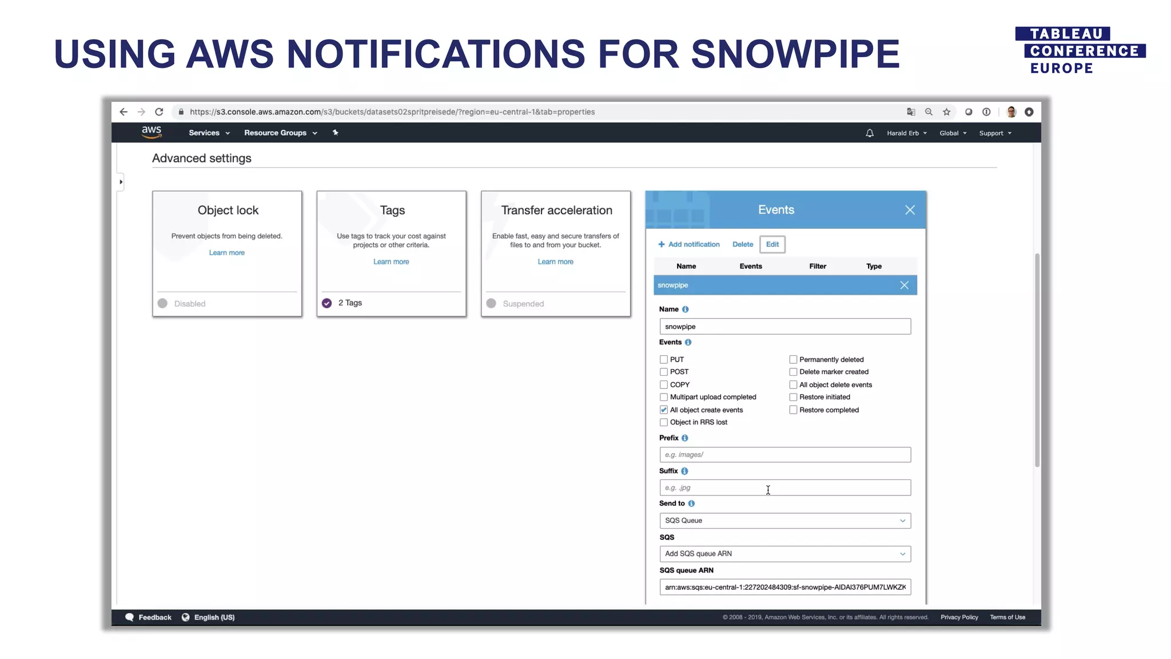Click the user avatar in browser toolbar
This screenshot has width=1171, height=659.
pos(1011,112)
